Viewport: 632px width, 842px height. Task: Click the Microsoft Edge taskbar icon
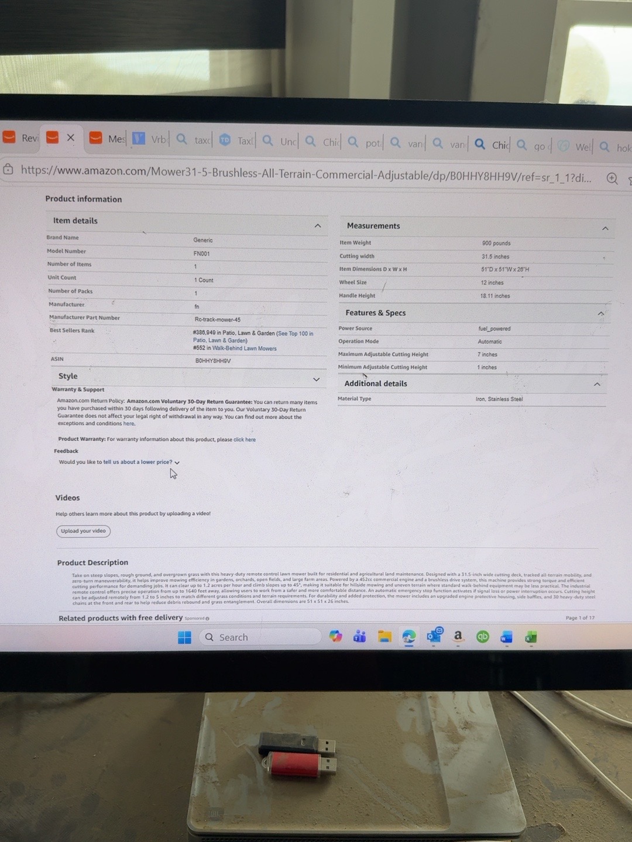[x=409, y=637]
